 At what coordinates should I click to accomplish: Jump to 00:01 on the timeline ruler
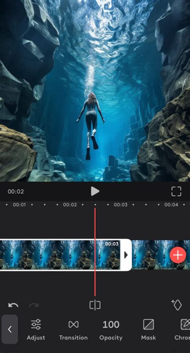pos(19,205)
